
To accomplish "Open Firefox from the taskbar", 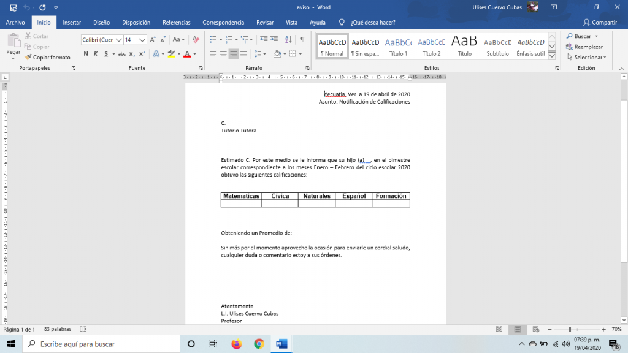I will coord(237,344).
